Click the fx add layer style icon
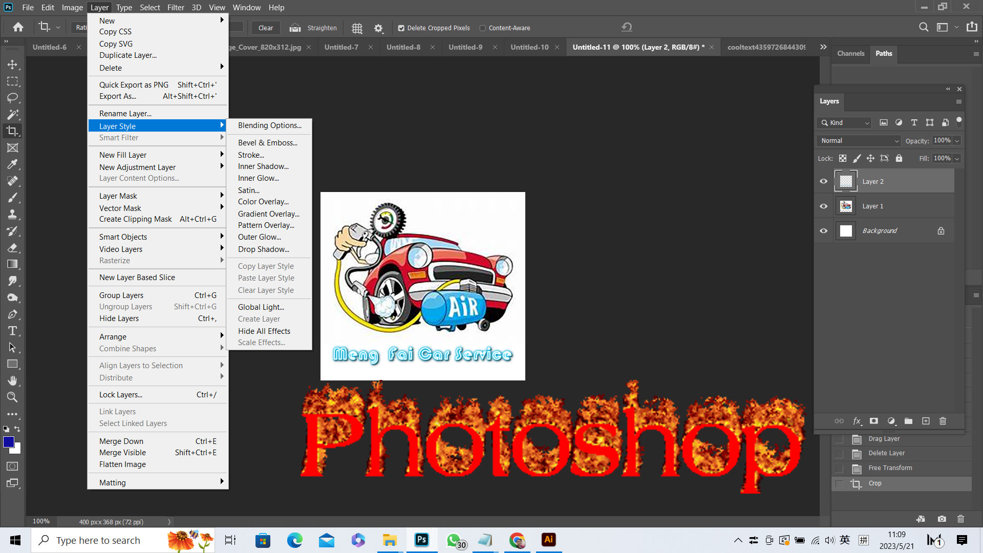The image size is (983, 553). (x=857, y=421)
